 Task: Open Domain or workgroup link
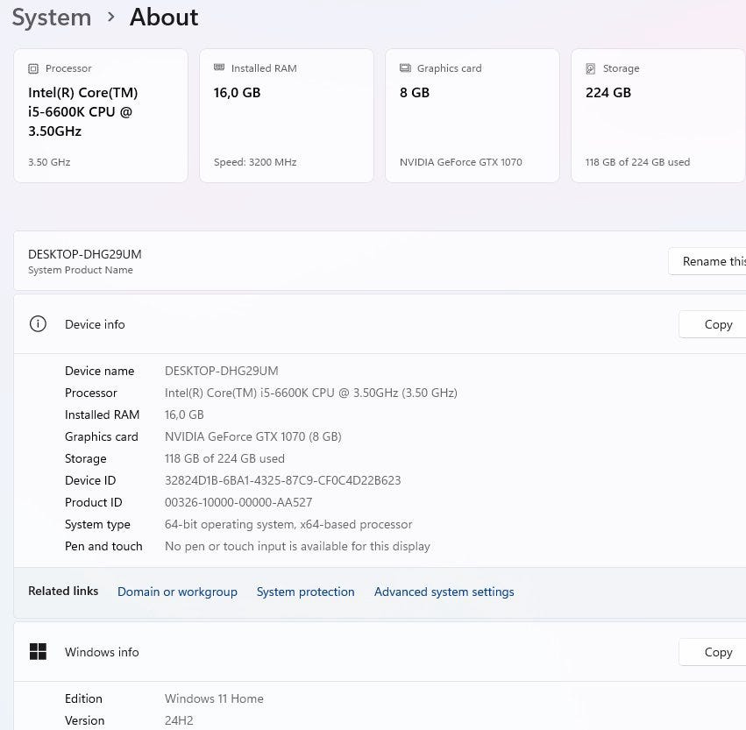pos(177,592)
